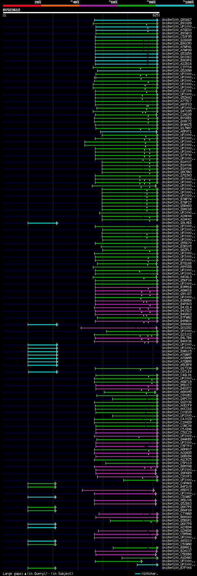Select the UniRef100_A5DYC3 label

tap(177, 490)
